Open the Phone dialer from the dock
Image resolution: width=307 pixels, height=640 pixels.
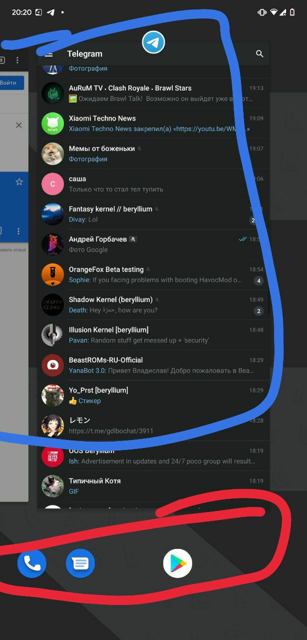(x=32, y=563)
